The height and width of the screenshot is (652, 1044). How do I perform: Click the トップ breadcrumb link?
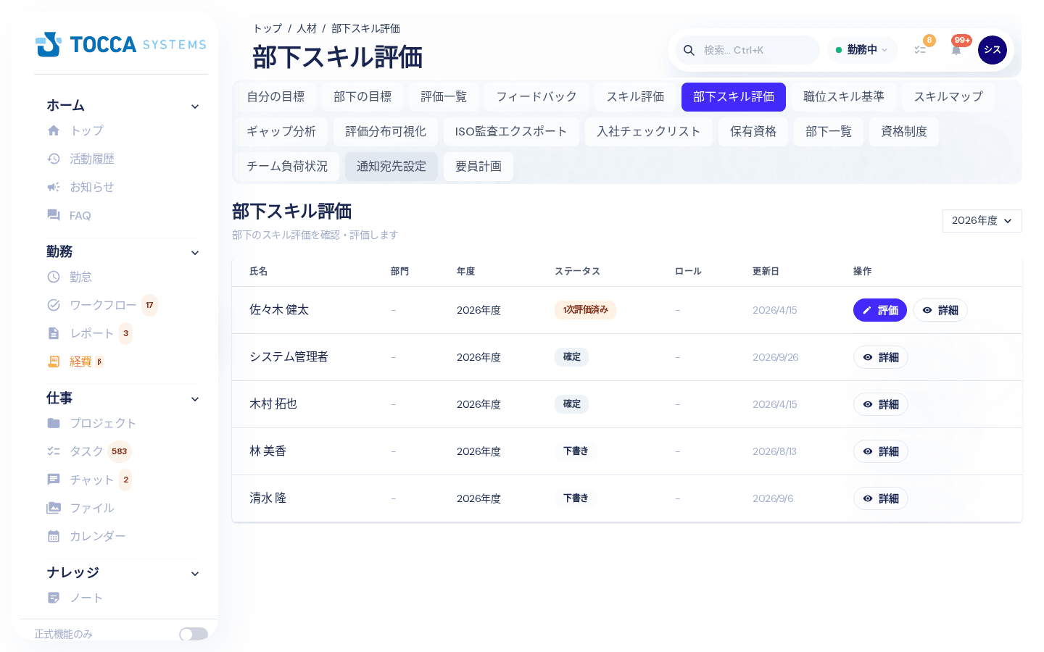click(x=268, y=28)
